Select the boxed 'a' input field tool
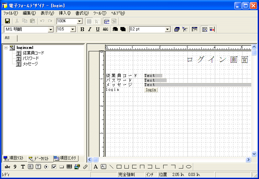This screenshot has width=259, height=179. pos(31,167)
